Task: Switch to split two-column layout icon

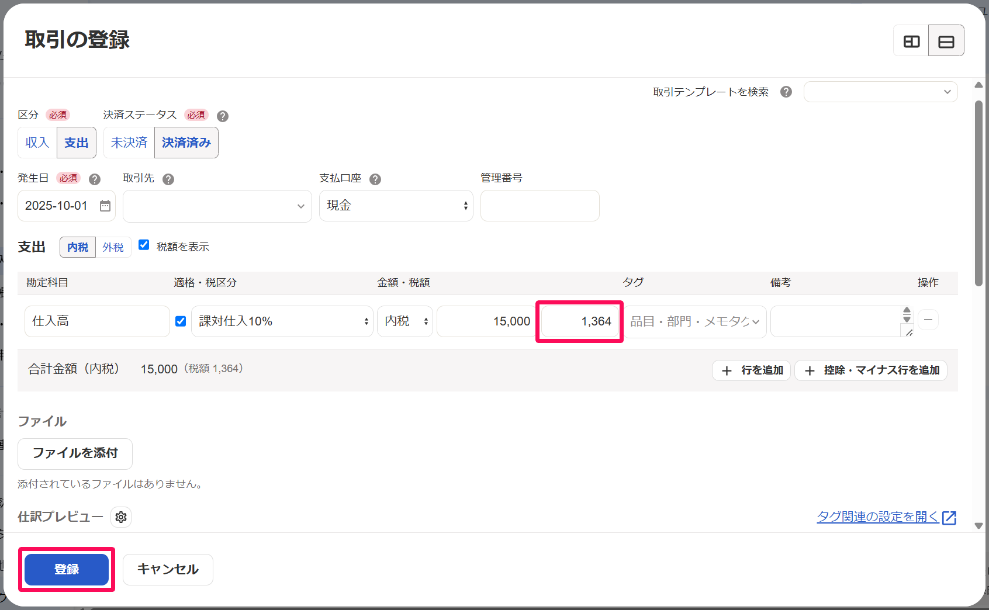Action: click(911, 41)
